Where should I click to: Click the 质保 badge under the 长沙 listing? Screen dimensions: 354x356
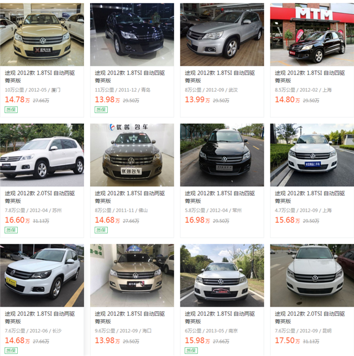11,350
